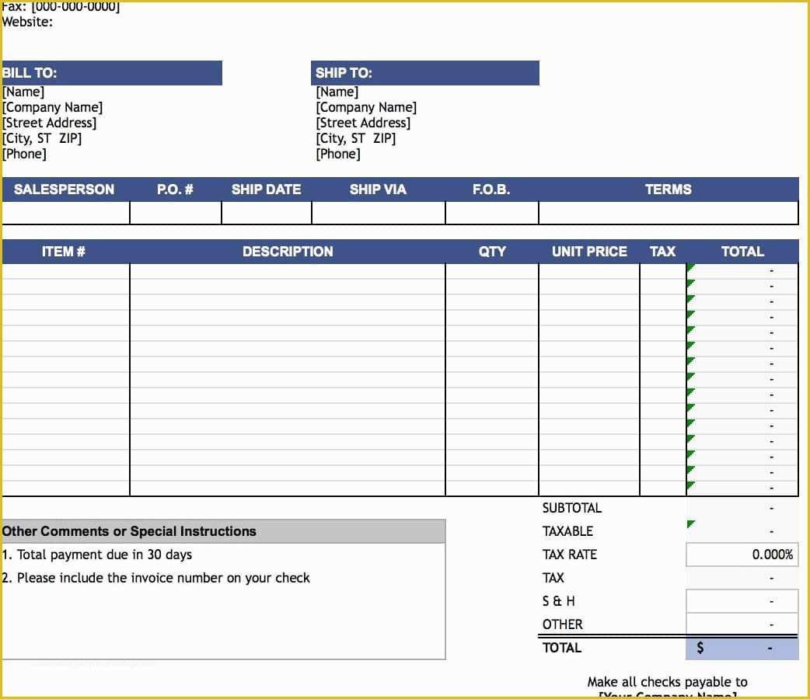The image size is (810, 699).
Task: Click the green error marker beside TAXABLE
Action: click(690, 524)
